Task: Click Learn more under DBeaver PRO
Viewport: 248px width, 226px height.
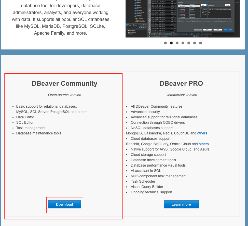Action: pos(181,204)
